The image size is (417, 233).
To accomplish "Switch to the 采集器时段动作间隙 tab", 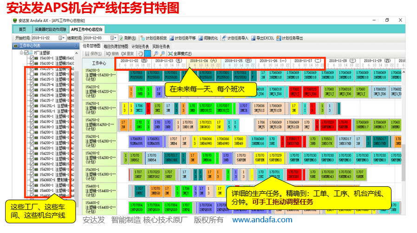I will click(x=51, y=30).
